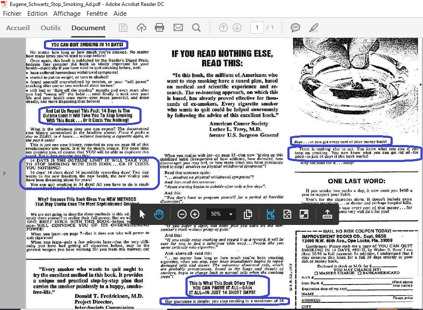This screenshot has height=310, width=423.
Task: Open the Aide menu
Action: (120, 13)
